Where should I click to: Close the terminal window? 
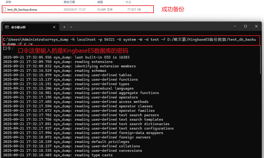click(x=256, y=26)
